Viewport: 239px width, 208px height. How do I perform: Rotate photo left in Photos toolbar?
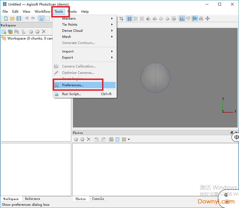point(96,139)
